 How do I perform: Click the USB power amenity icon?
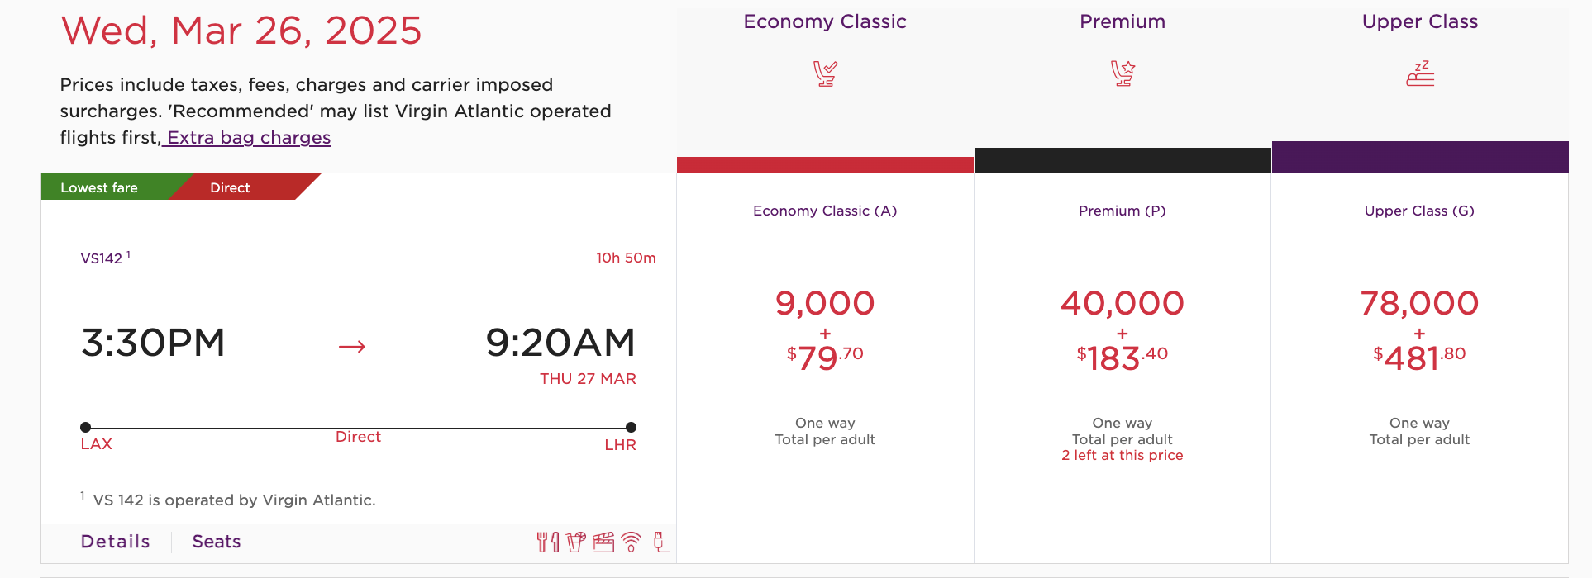click(x=660, y=542)
